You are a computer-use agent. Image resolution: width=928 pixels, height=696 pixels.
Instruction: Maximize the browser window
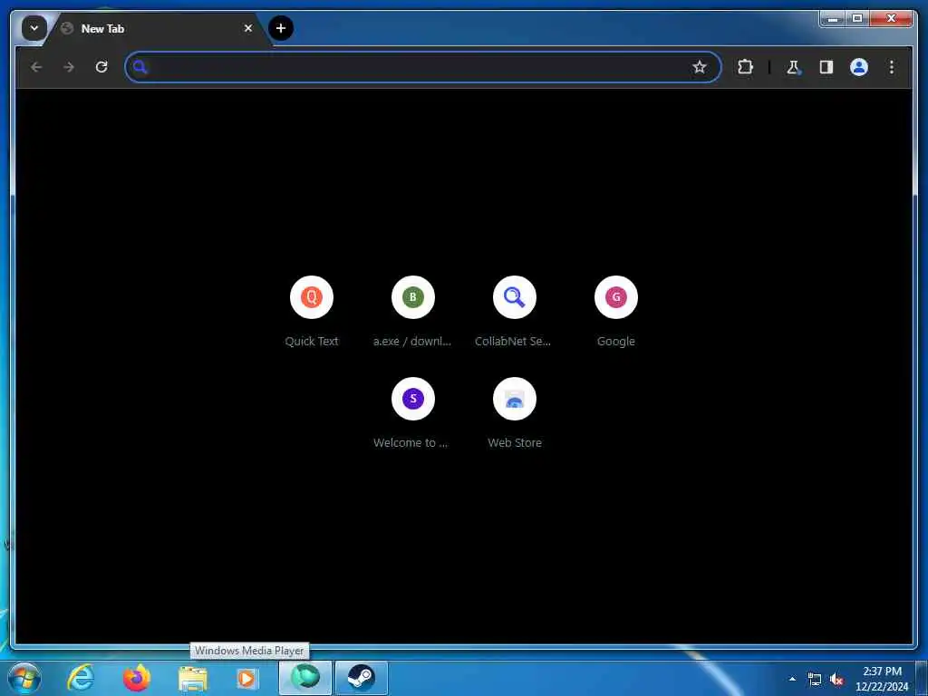click(857, 19)
